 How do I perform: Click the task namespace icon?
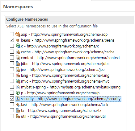(18, 105)
